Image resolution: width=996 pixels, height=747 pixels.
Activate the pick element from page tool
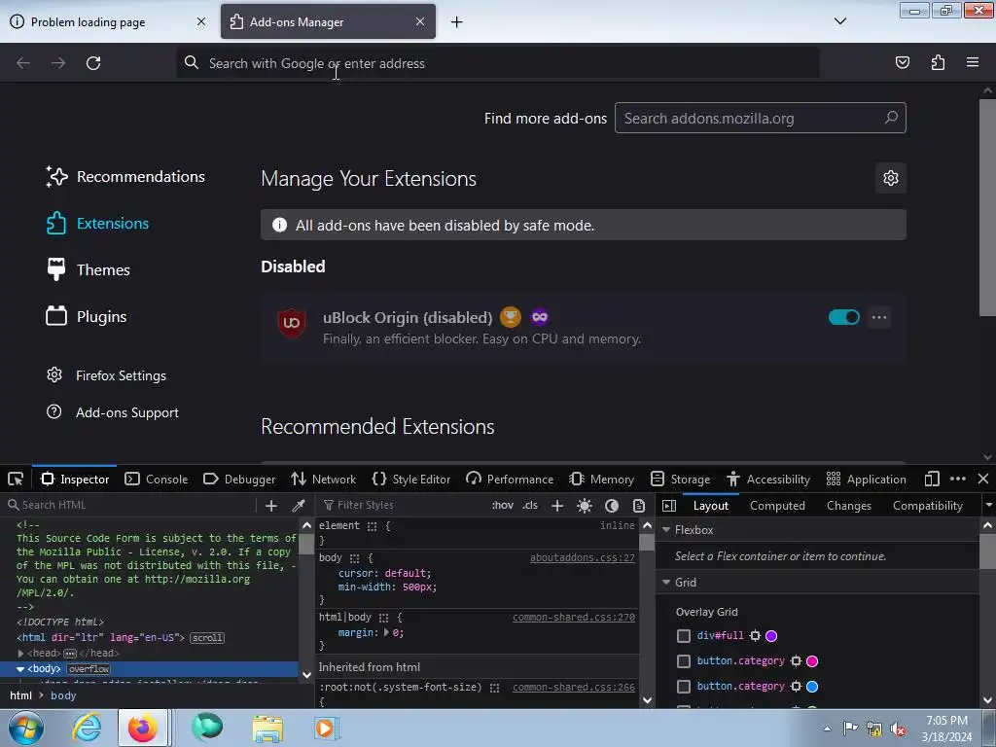click(16, 479)
